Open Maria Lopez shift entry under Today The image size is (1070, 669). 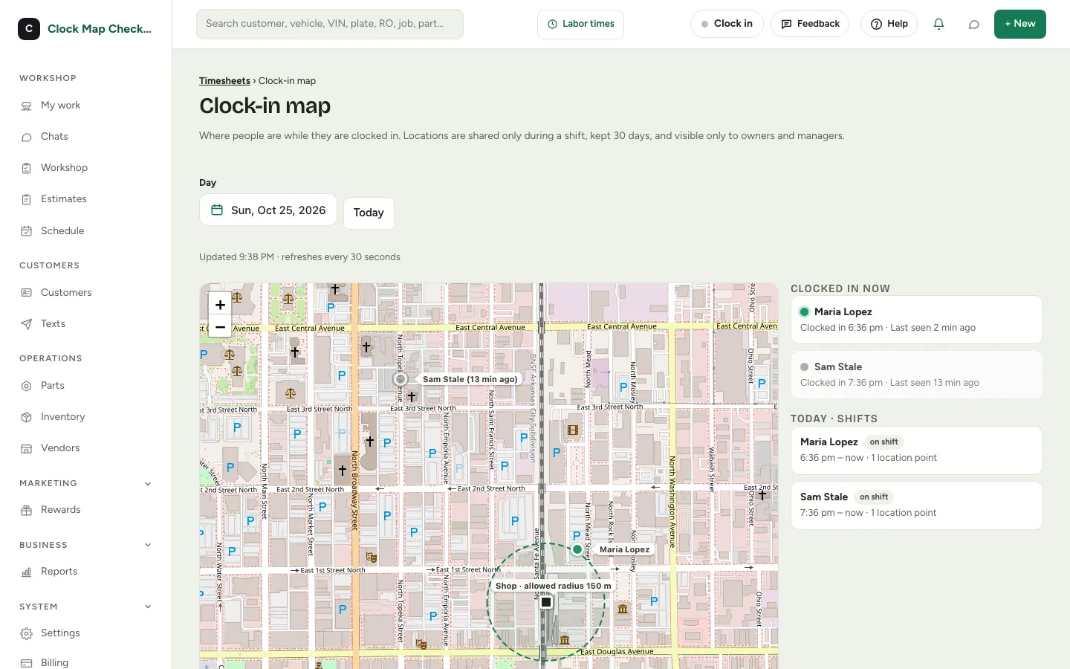tap(917, 450)
